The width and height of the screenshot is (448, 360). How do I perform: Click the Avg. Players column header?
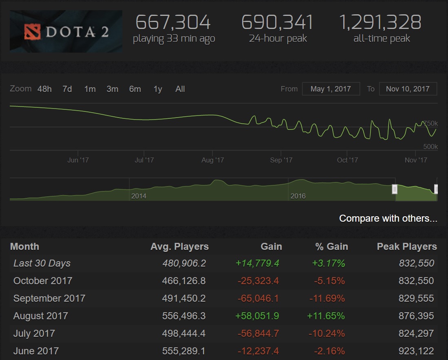pos(179,247)
